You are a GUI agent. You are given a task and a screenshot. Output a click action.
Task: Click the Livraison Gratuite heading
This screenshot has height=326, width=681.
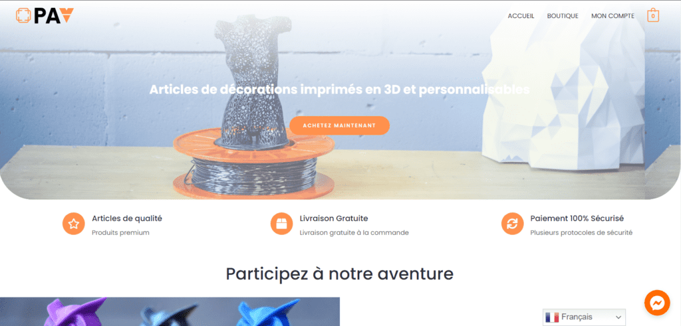point(334,218)
